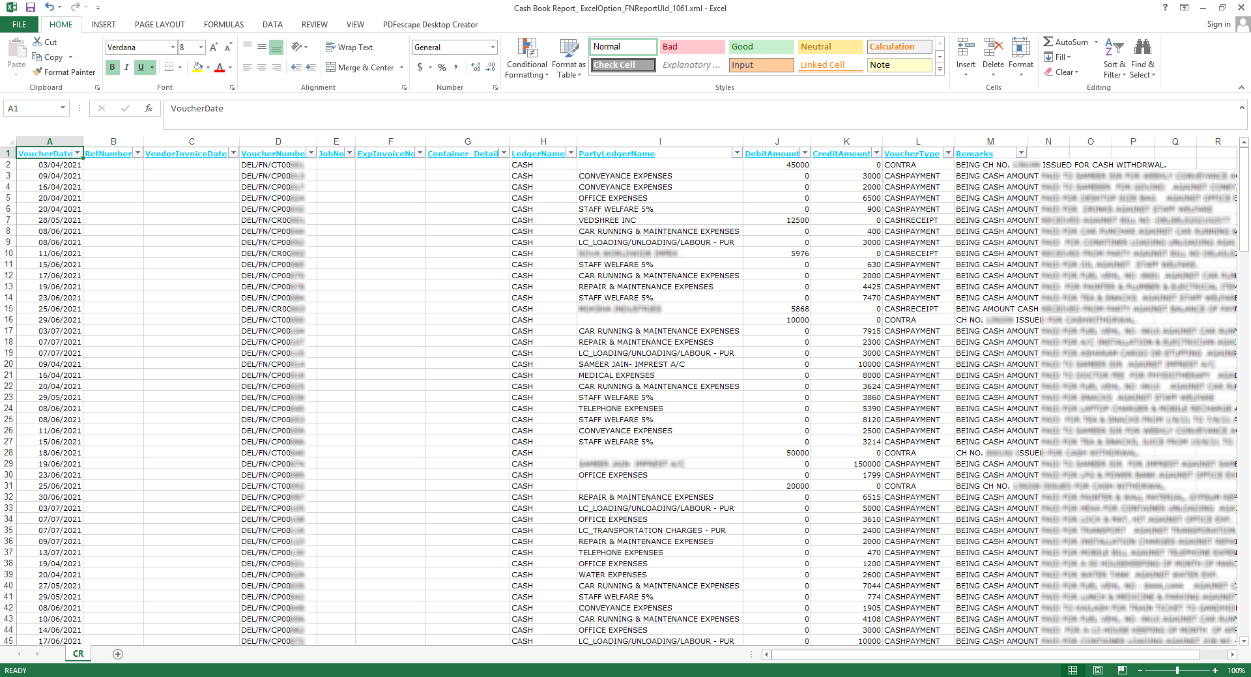This screenshot has width=1251, height=677.
Task: Click Increase Font Size icon
Action: (x=214, y=48)
